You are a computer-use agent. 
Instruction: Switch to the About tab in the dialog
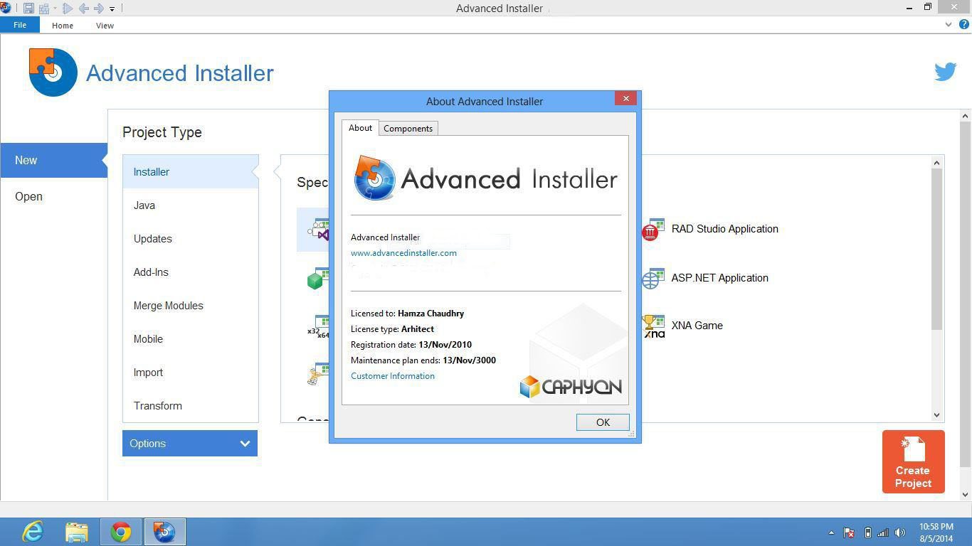click(x=360, y=128)
